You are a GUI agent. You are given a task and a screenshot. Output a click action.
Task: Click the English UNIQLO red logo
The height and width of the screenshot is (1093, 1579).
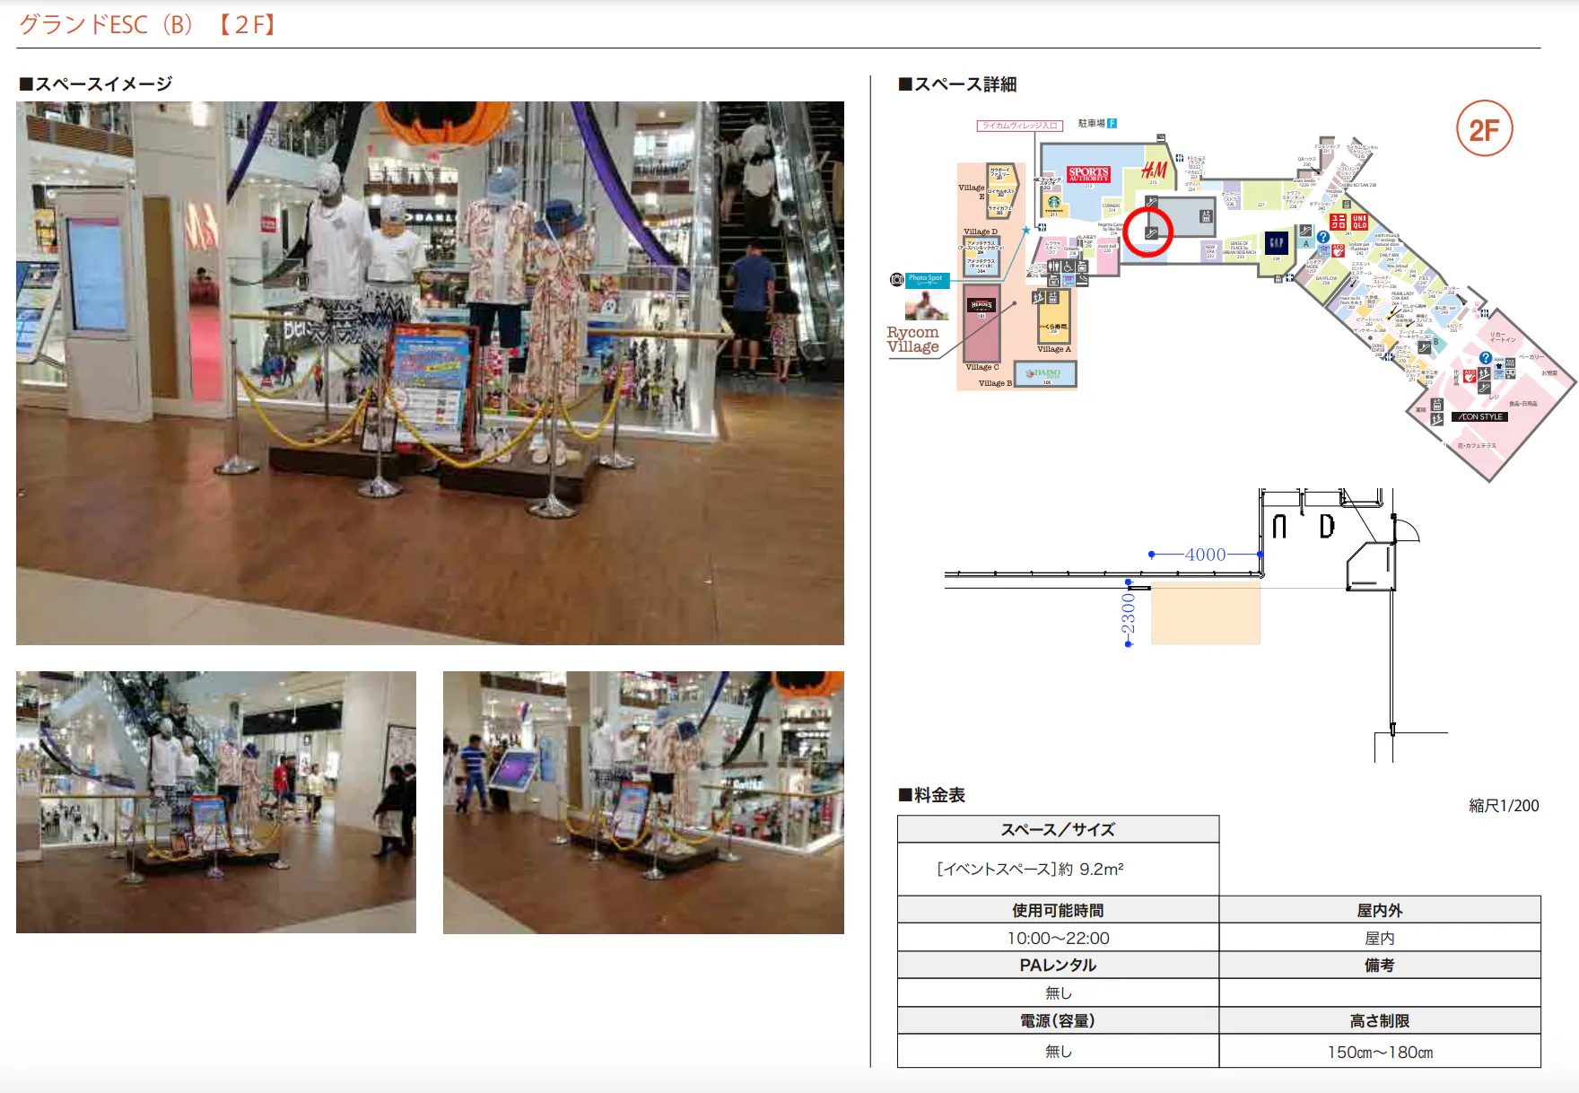click(1359, 222)
